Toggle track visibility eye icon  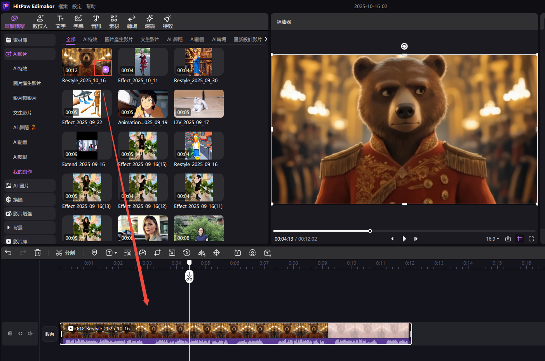coord(20,333)
